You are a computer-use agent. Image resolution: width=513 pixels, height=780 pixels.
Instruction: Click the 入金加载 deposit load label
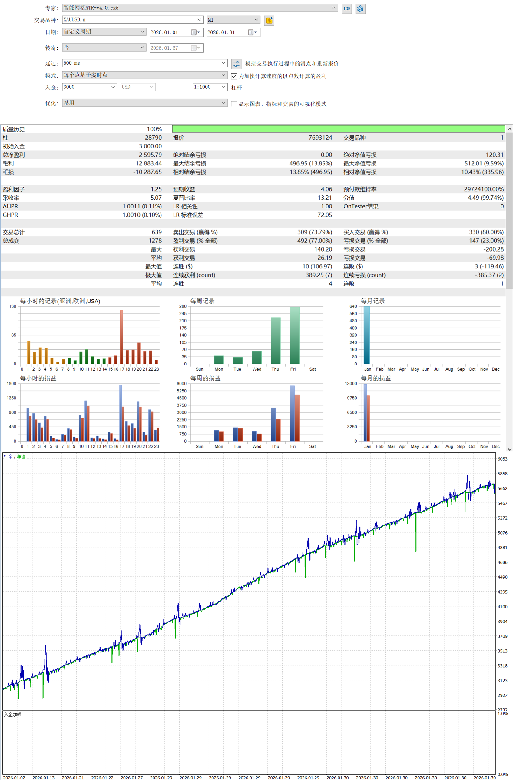point(13,715)
